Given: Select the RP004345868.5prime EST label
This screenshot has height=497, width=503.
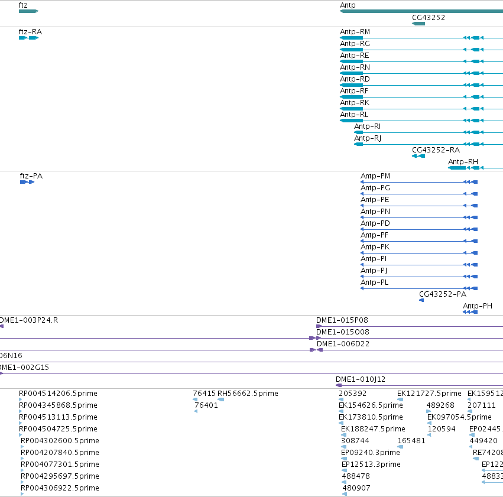Looking at the screenshot, I should point(58,405).
